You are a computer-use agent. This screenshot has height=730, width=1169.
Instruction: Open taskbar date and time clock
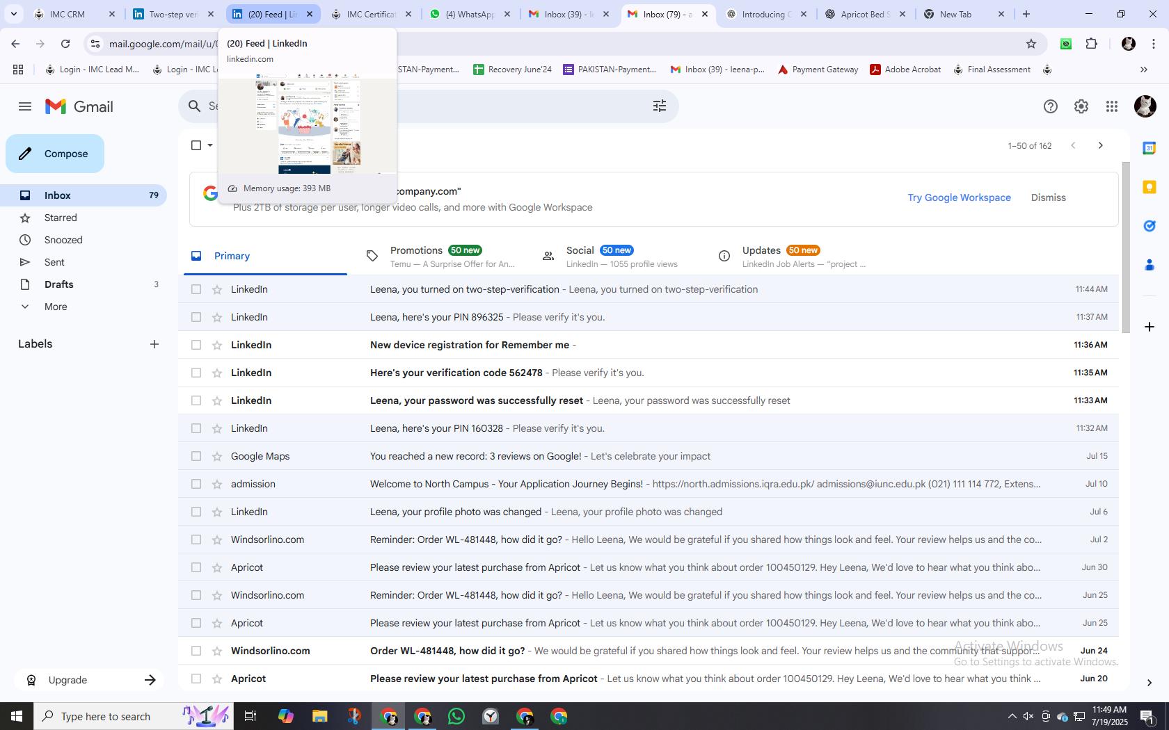pos(1110,716)
